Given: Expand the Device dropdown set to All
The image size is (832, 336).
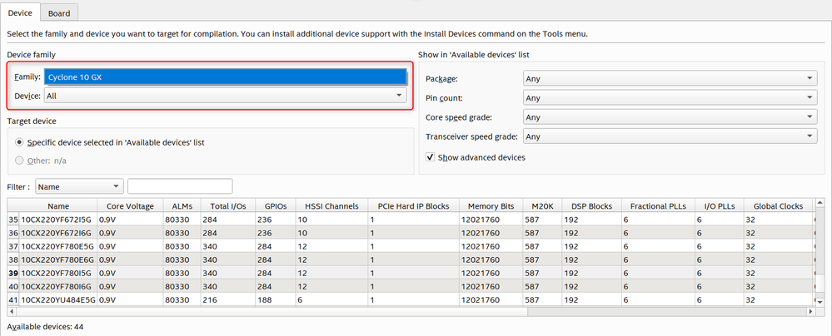Looking at the screenshot, I should (225, 96).
